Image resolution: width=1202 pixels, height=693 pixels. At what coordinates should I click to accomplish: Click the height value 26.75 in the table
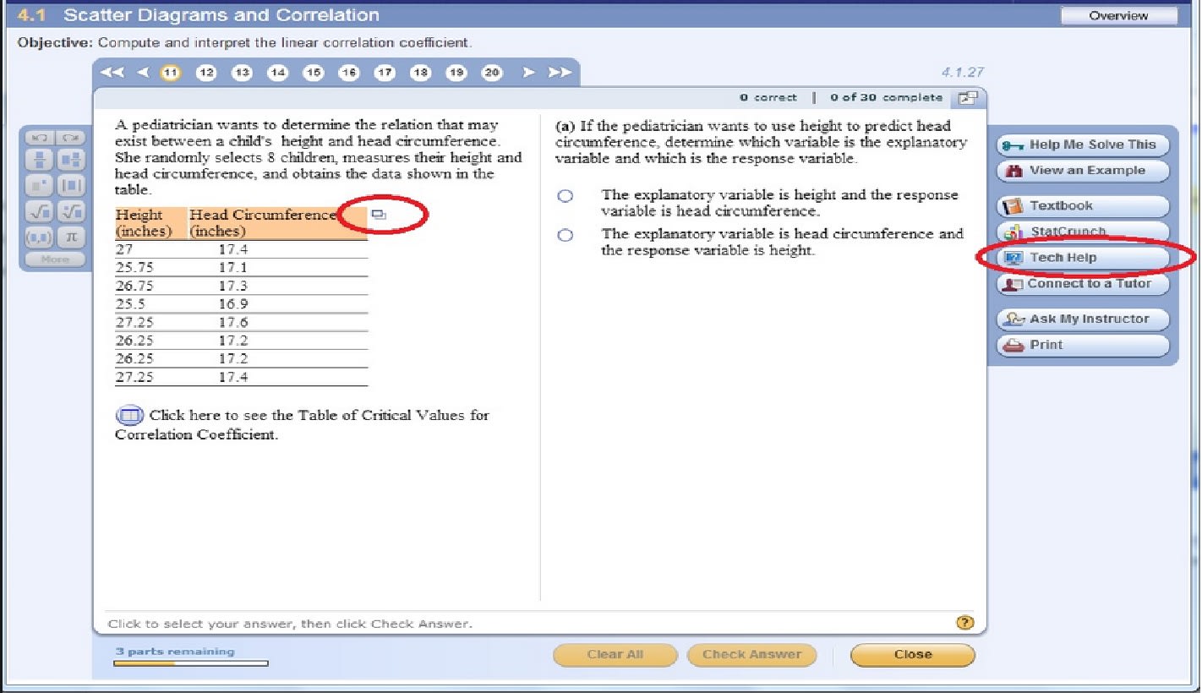134,286
